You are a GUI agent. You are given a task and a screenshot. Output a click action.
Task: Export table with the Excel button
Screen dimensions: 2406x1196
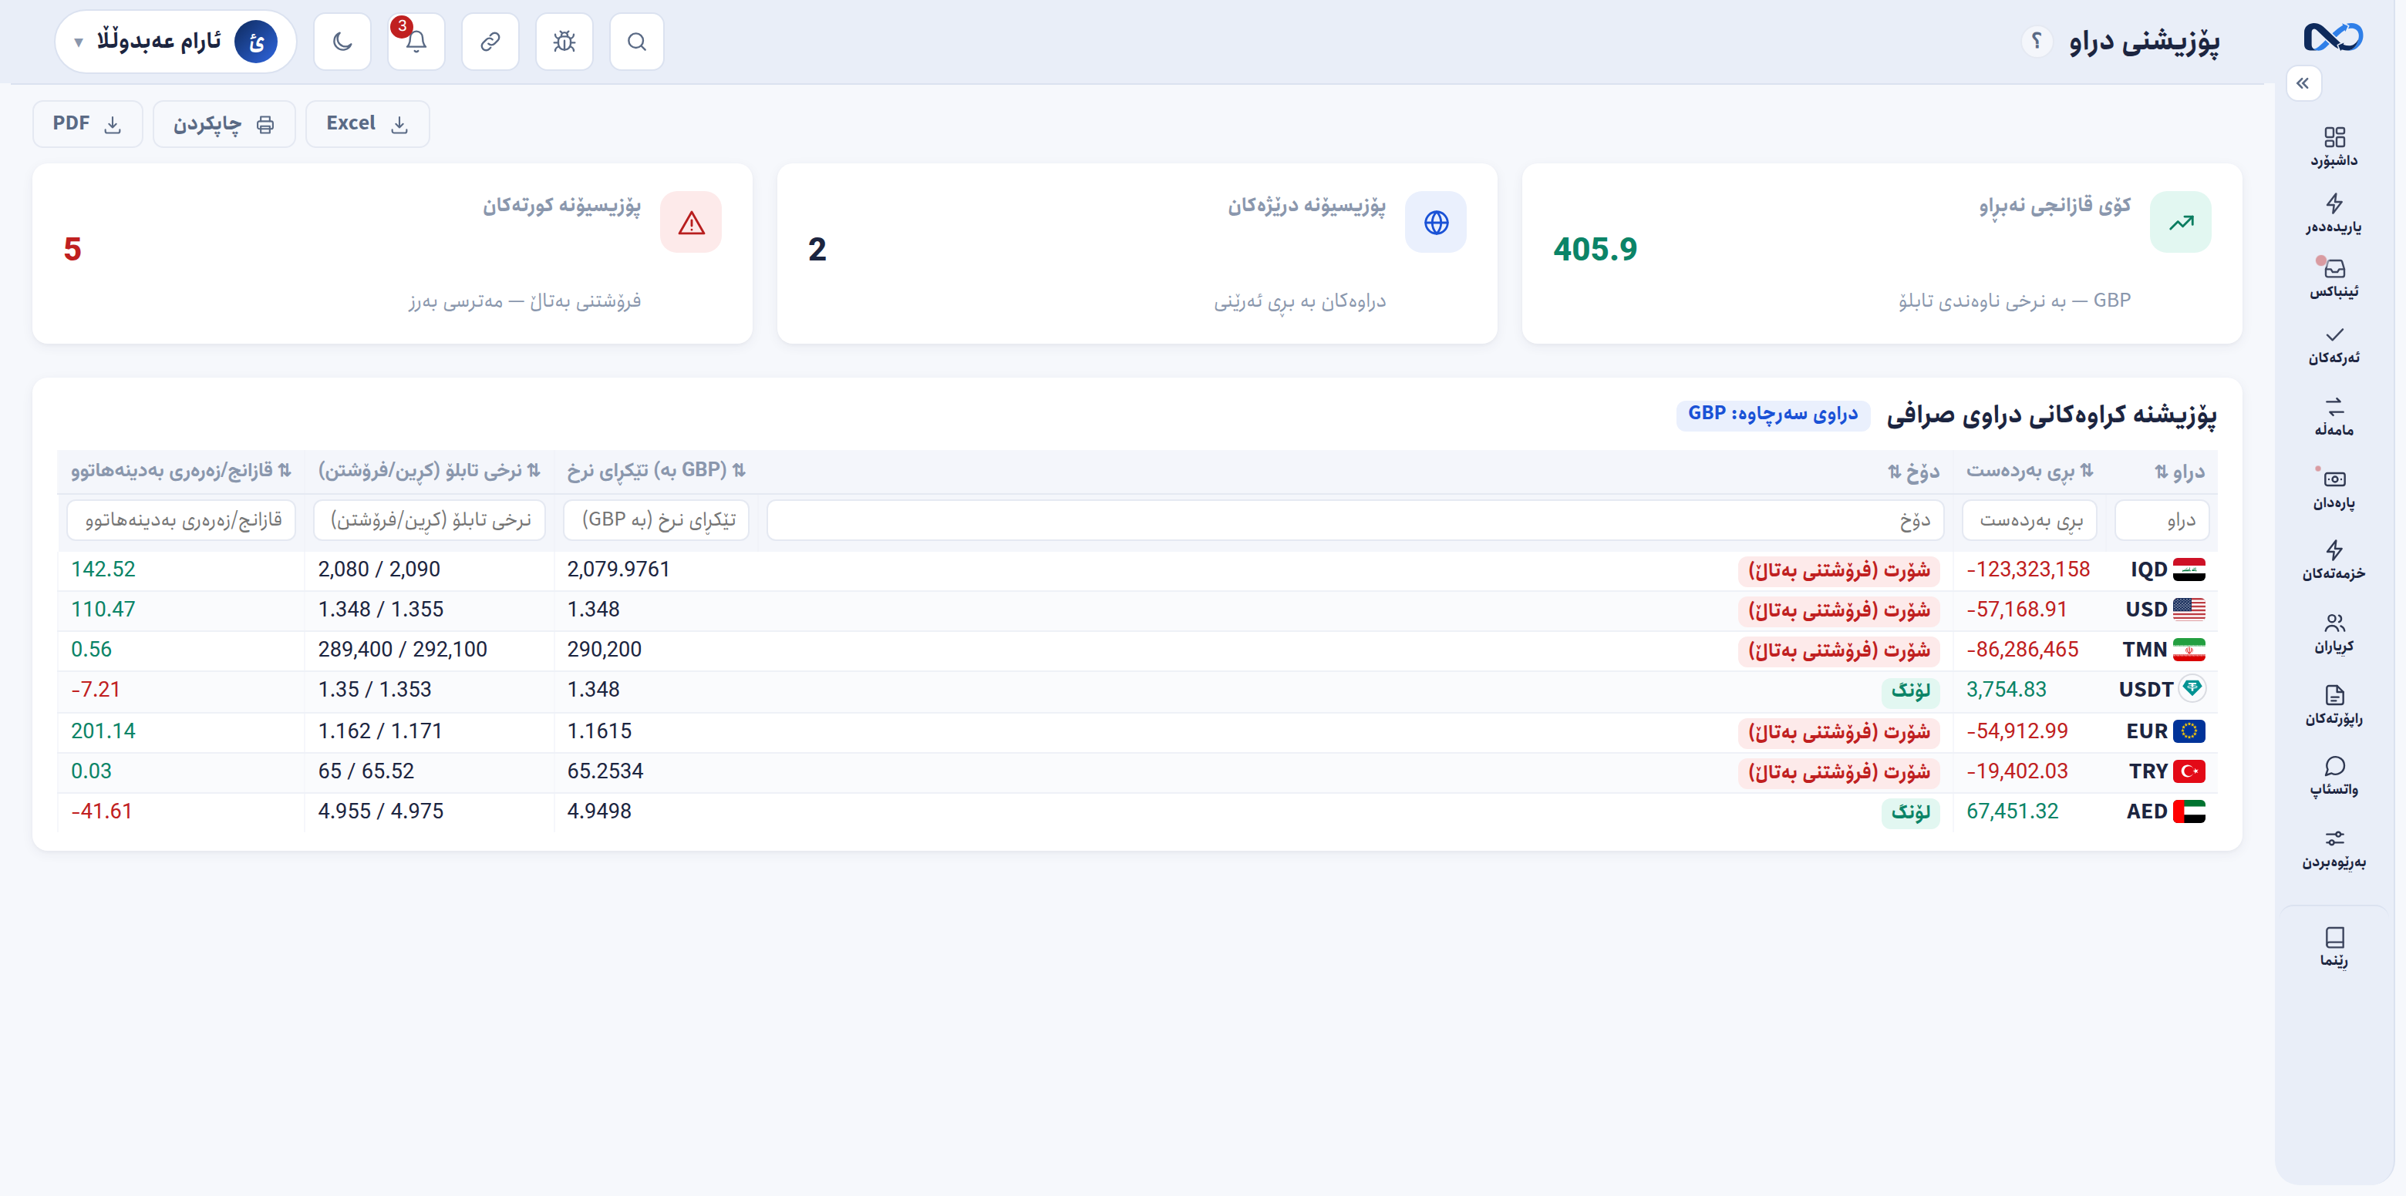click(x=367, y=123)
